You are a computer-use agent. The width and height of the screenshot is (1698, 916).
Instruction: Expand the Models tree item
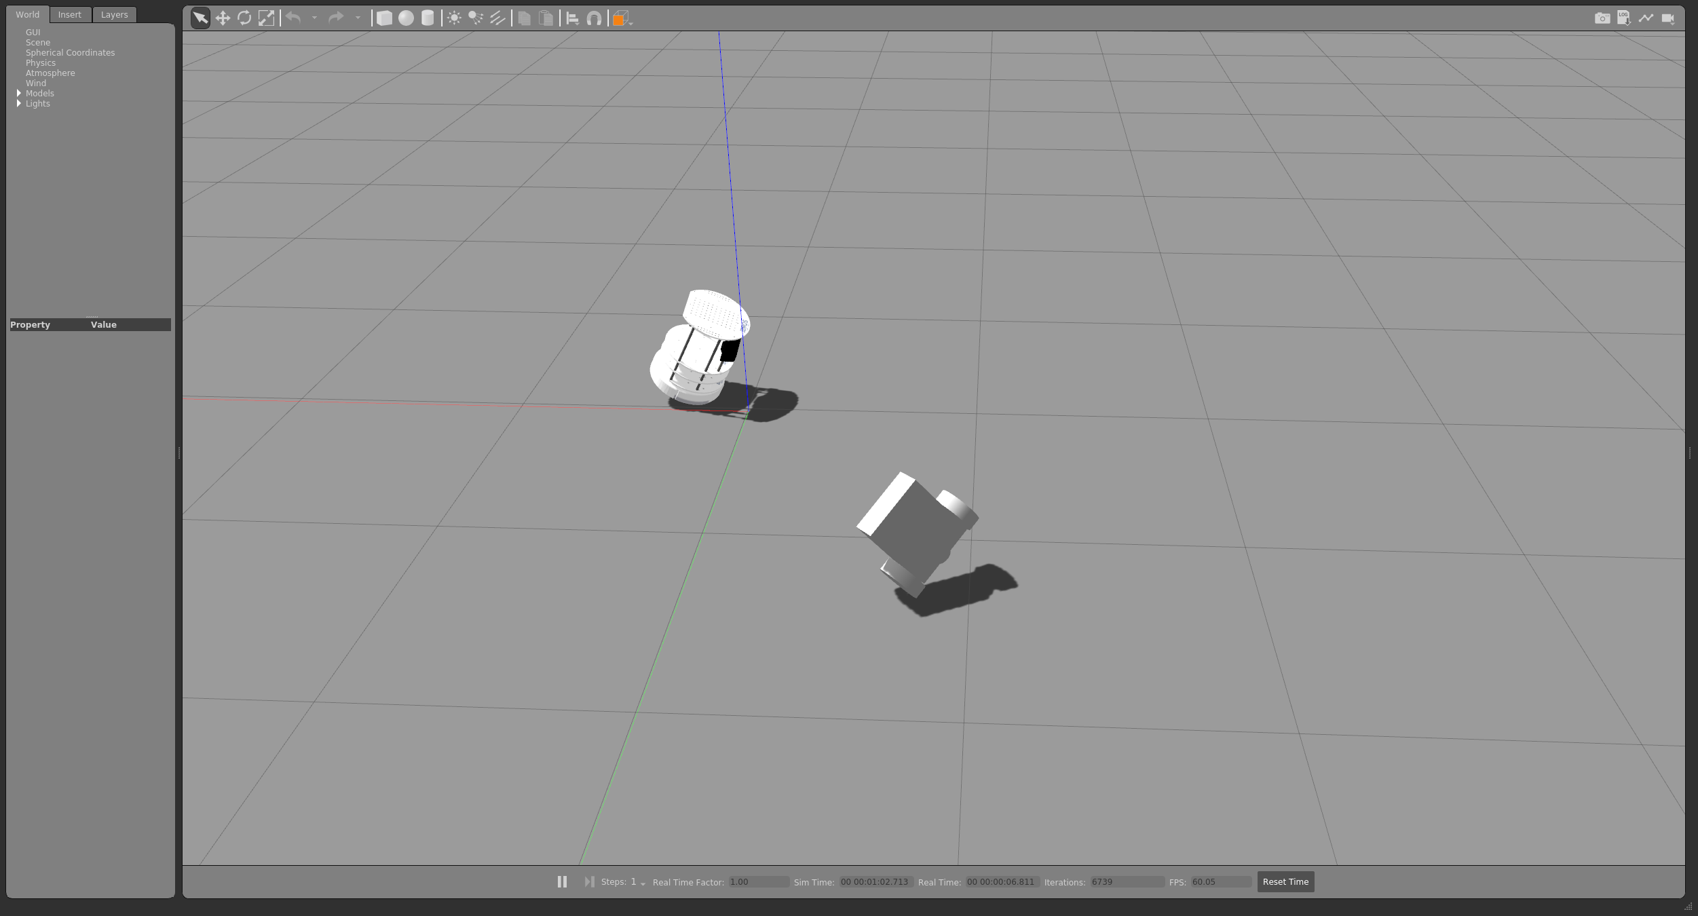click(19, 93)
